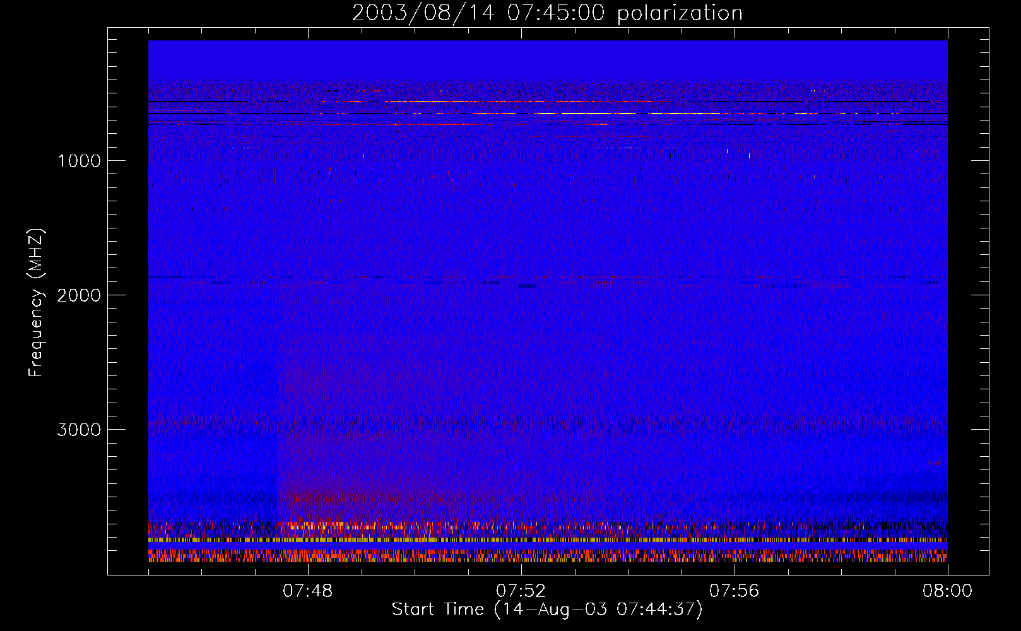Screen dimensions: 1021x631
Task: Click the 07:56 time tick label
Action: (735, 591)
